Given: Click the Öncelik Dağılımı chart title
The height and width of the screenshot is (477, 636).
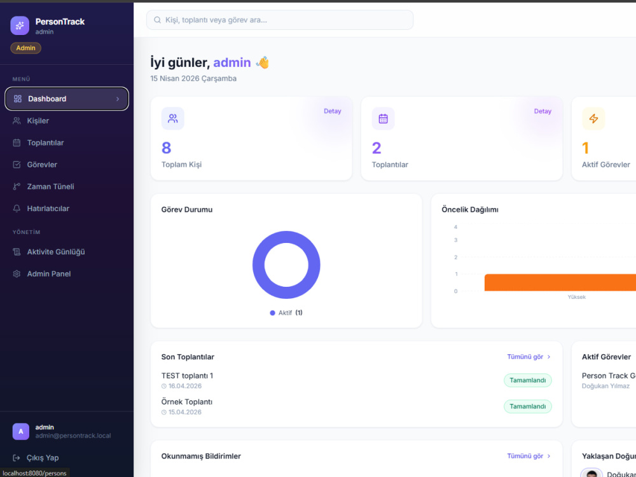Looking at the screenshot, I should tap(470, 209).
